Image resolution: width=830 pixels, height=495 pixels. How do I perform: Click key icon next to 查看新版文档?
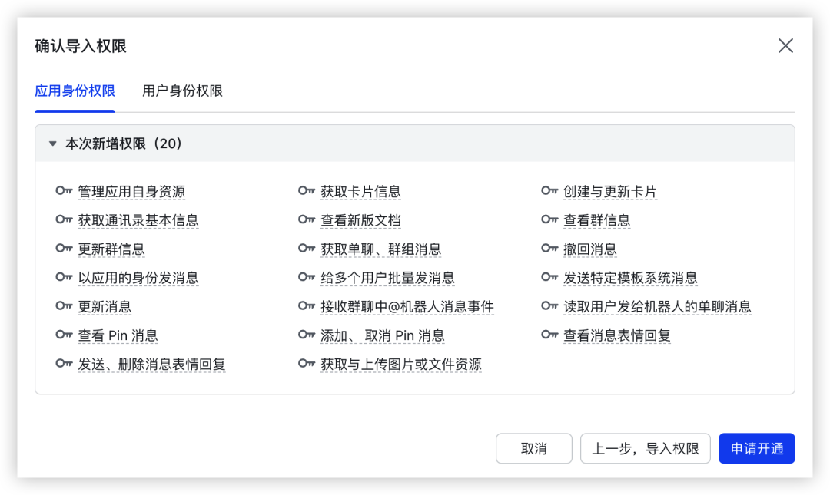307,220
